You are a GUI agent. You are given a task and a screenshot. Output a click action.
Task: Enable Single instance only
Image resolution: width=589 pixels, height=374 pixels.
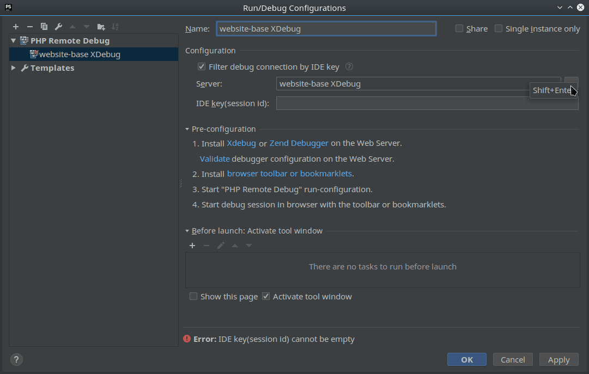(499, 28)
